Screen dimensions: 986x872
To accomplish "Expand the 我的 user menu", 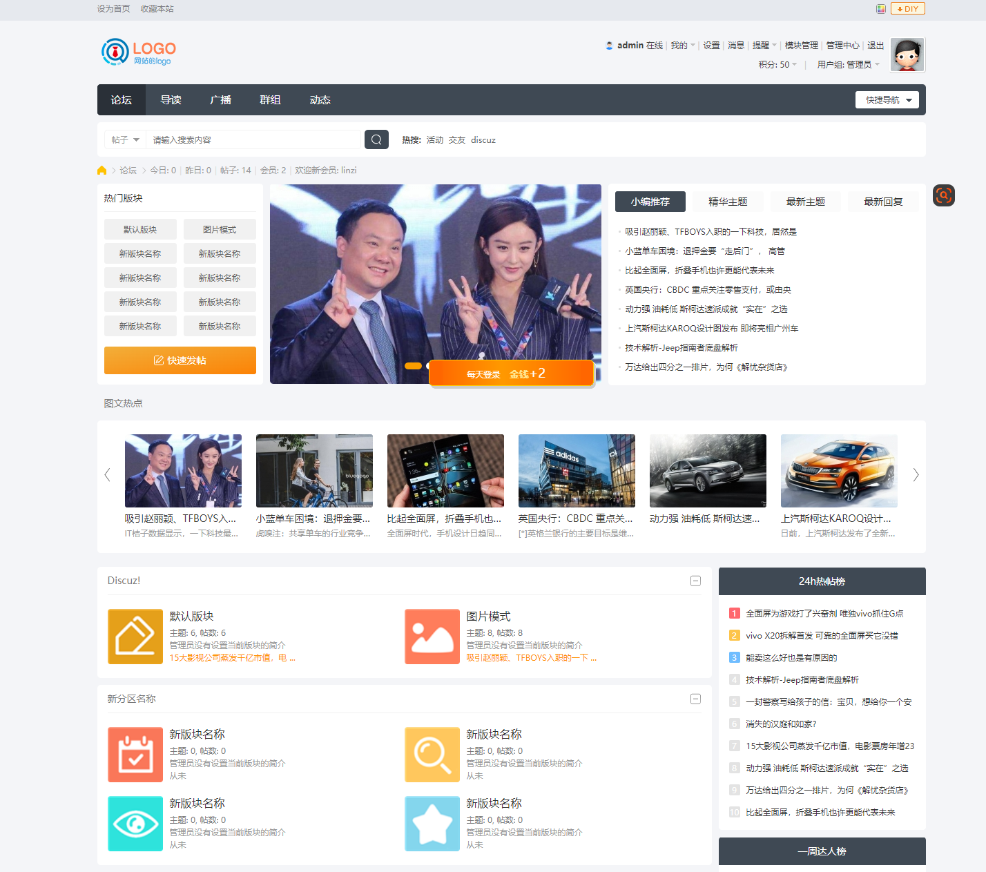I will tap(682, 46).
